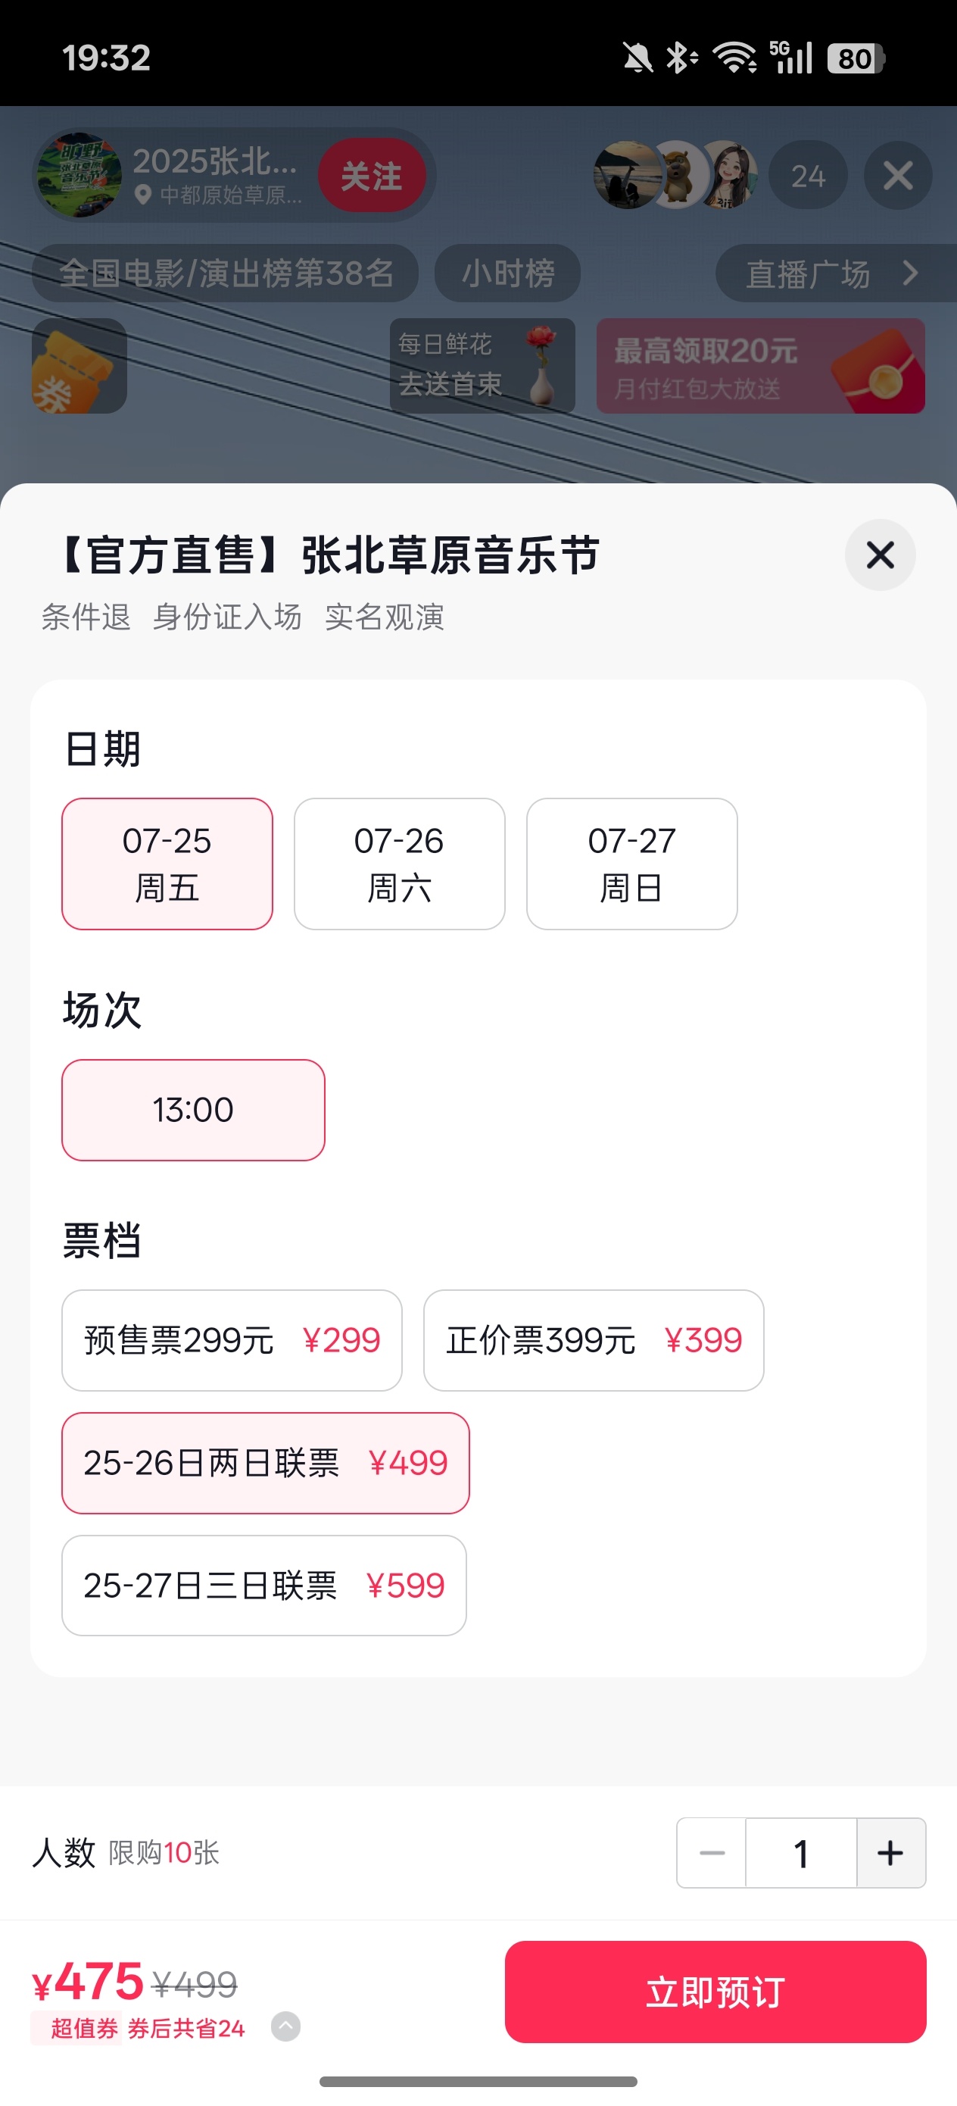
Task: Select the 07-26 Saturday date
Action: click(x=400, y=864)
